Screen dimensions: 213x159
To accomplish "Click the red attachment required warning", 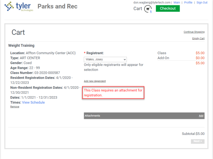I will tap(113, 93).
